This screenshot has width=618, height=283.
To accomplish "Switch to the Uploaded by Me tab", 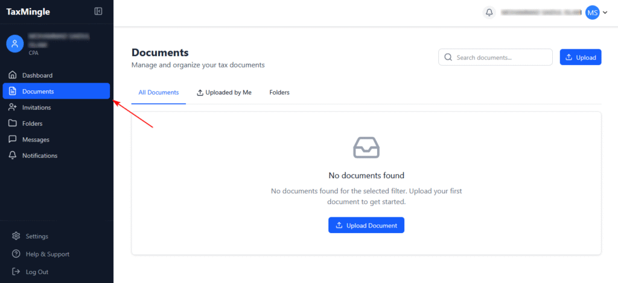I will coord(225,93).
